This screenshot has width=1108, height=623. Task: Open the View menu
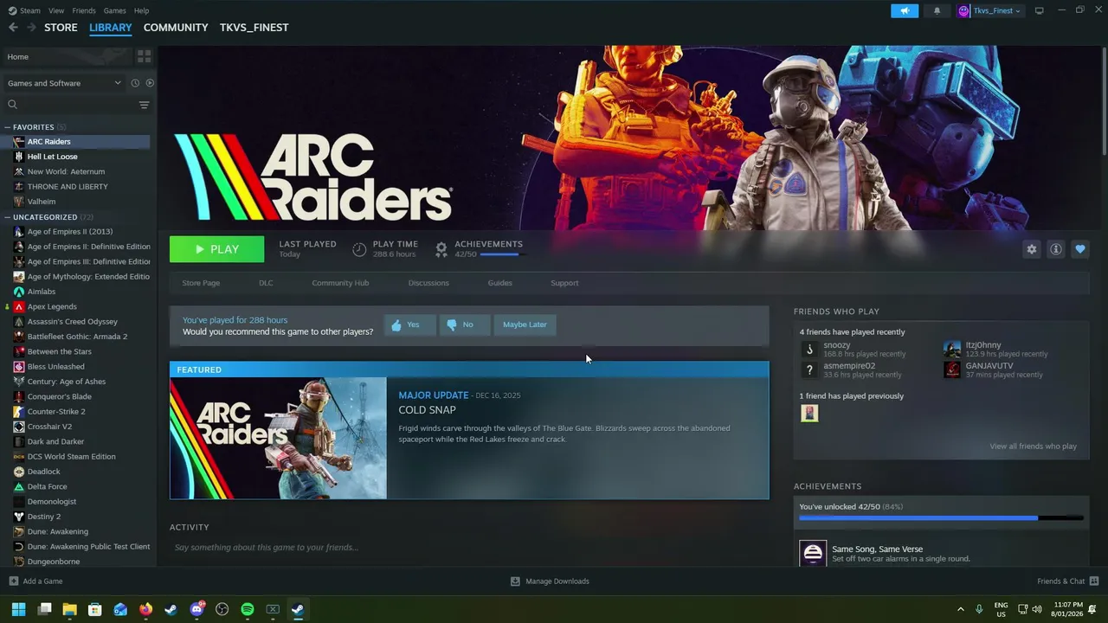(56, 10)
